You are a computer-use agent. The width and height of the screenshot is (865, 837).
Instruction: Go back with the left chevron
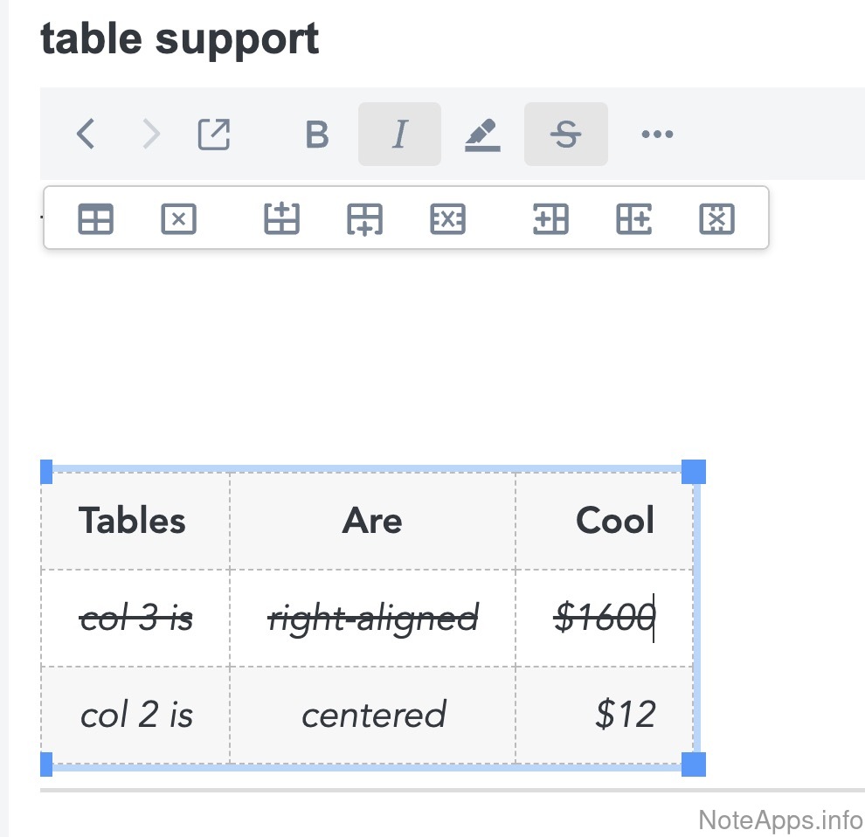coord(86,135)
